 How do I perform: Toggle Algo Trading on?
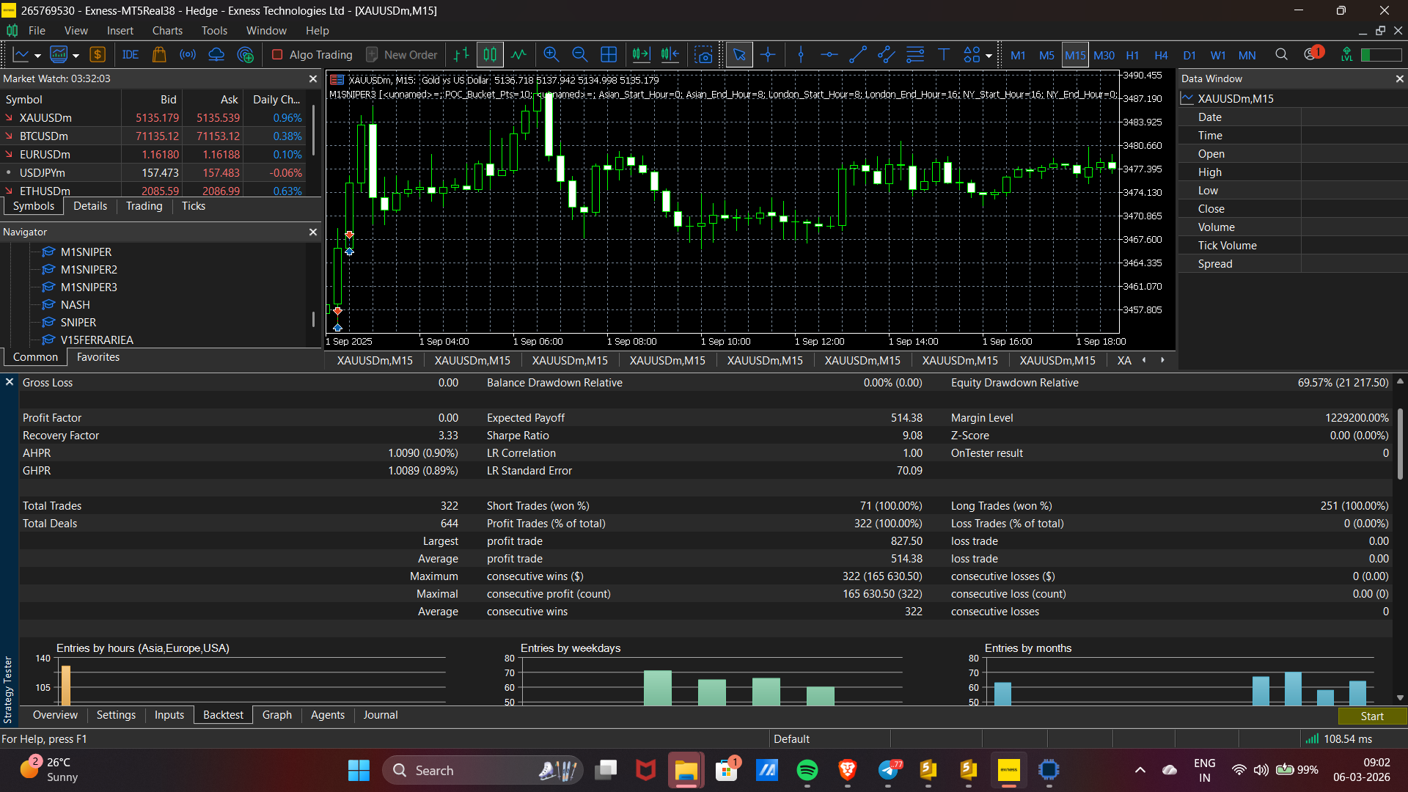coord(312,54)
